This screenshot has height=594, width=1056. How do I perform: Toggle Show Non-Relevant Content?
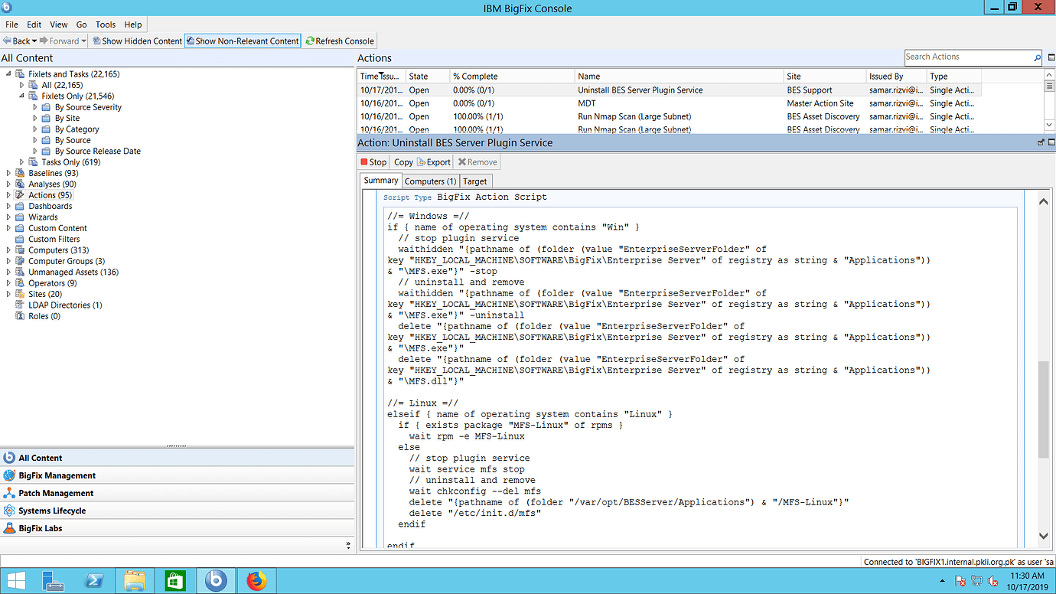[x=243, y=41]
